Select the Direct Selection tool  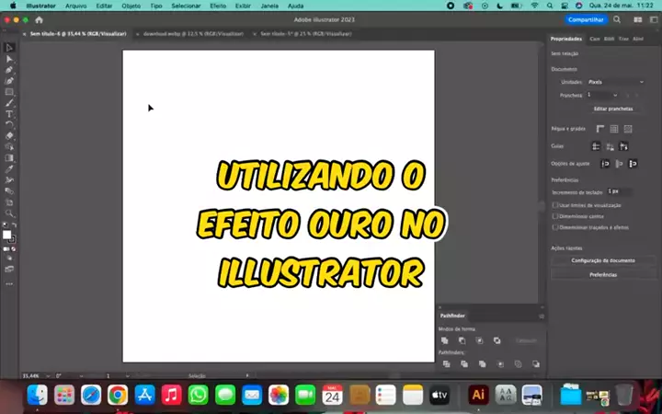[9, 59]
